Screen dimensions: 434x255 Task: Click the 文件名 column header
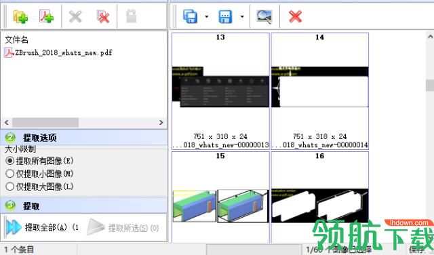click(16, 39)
